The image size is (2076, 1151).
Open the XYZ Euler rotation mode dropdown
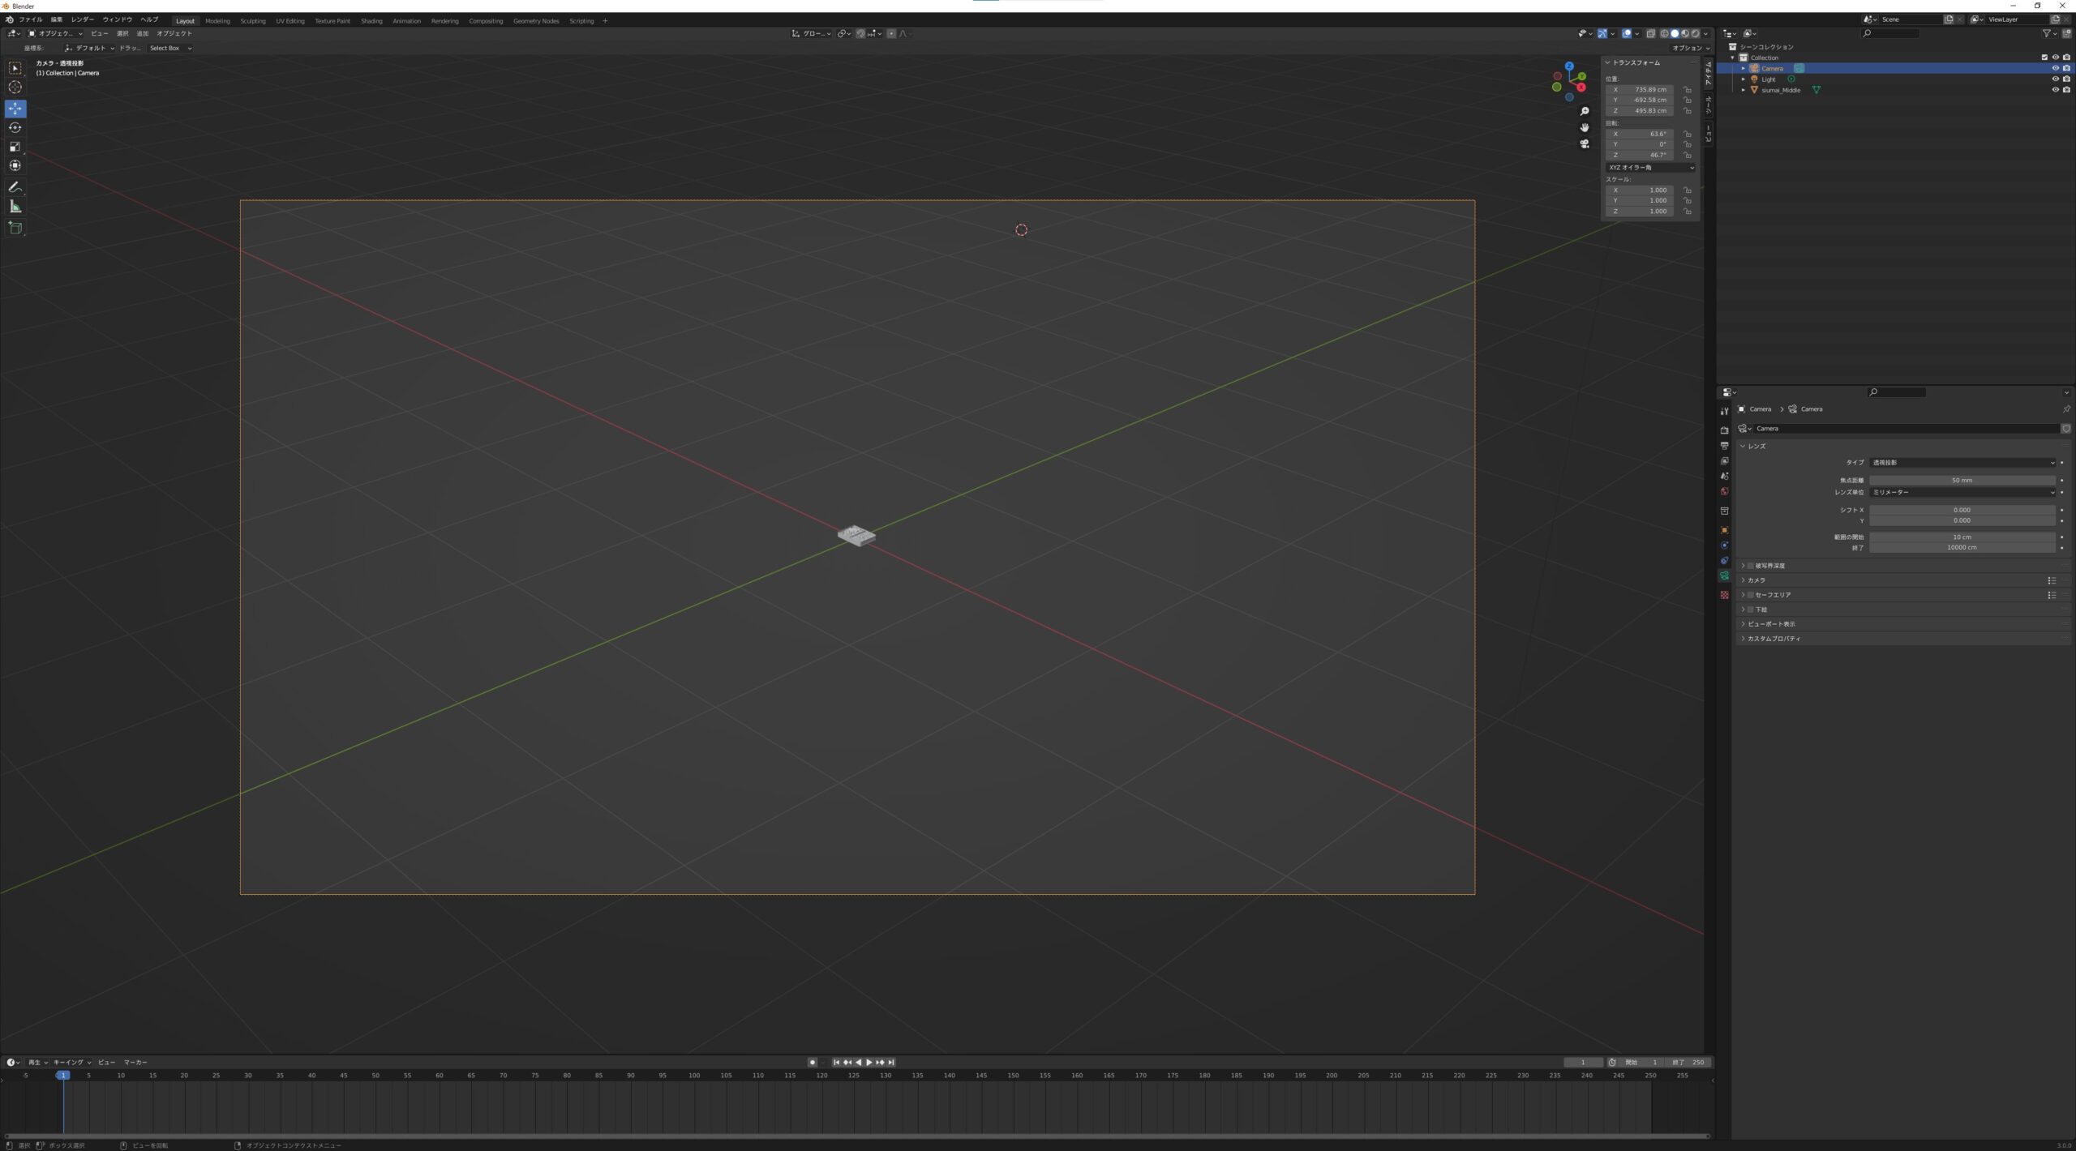1650,168
